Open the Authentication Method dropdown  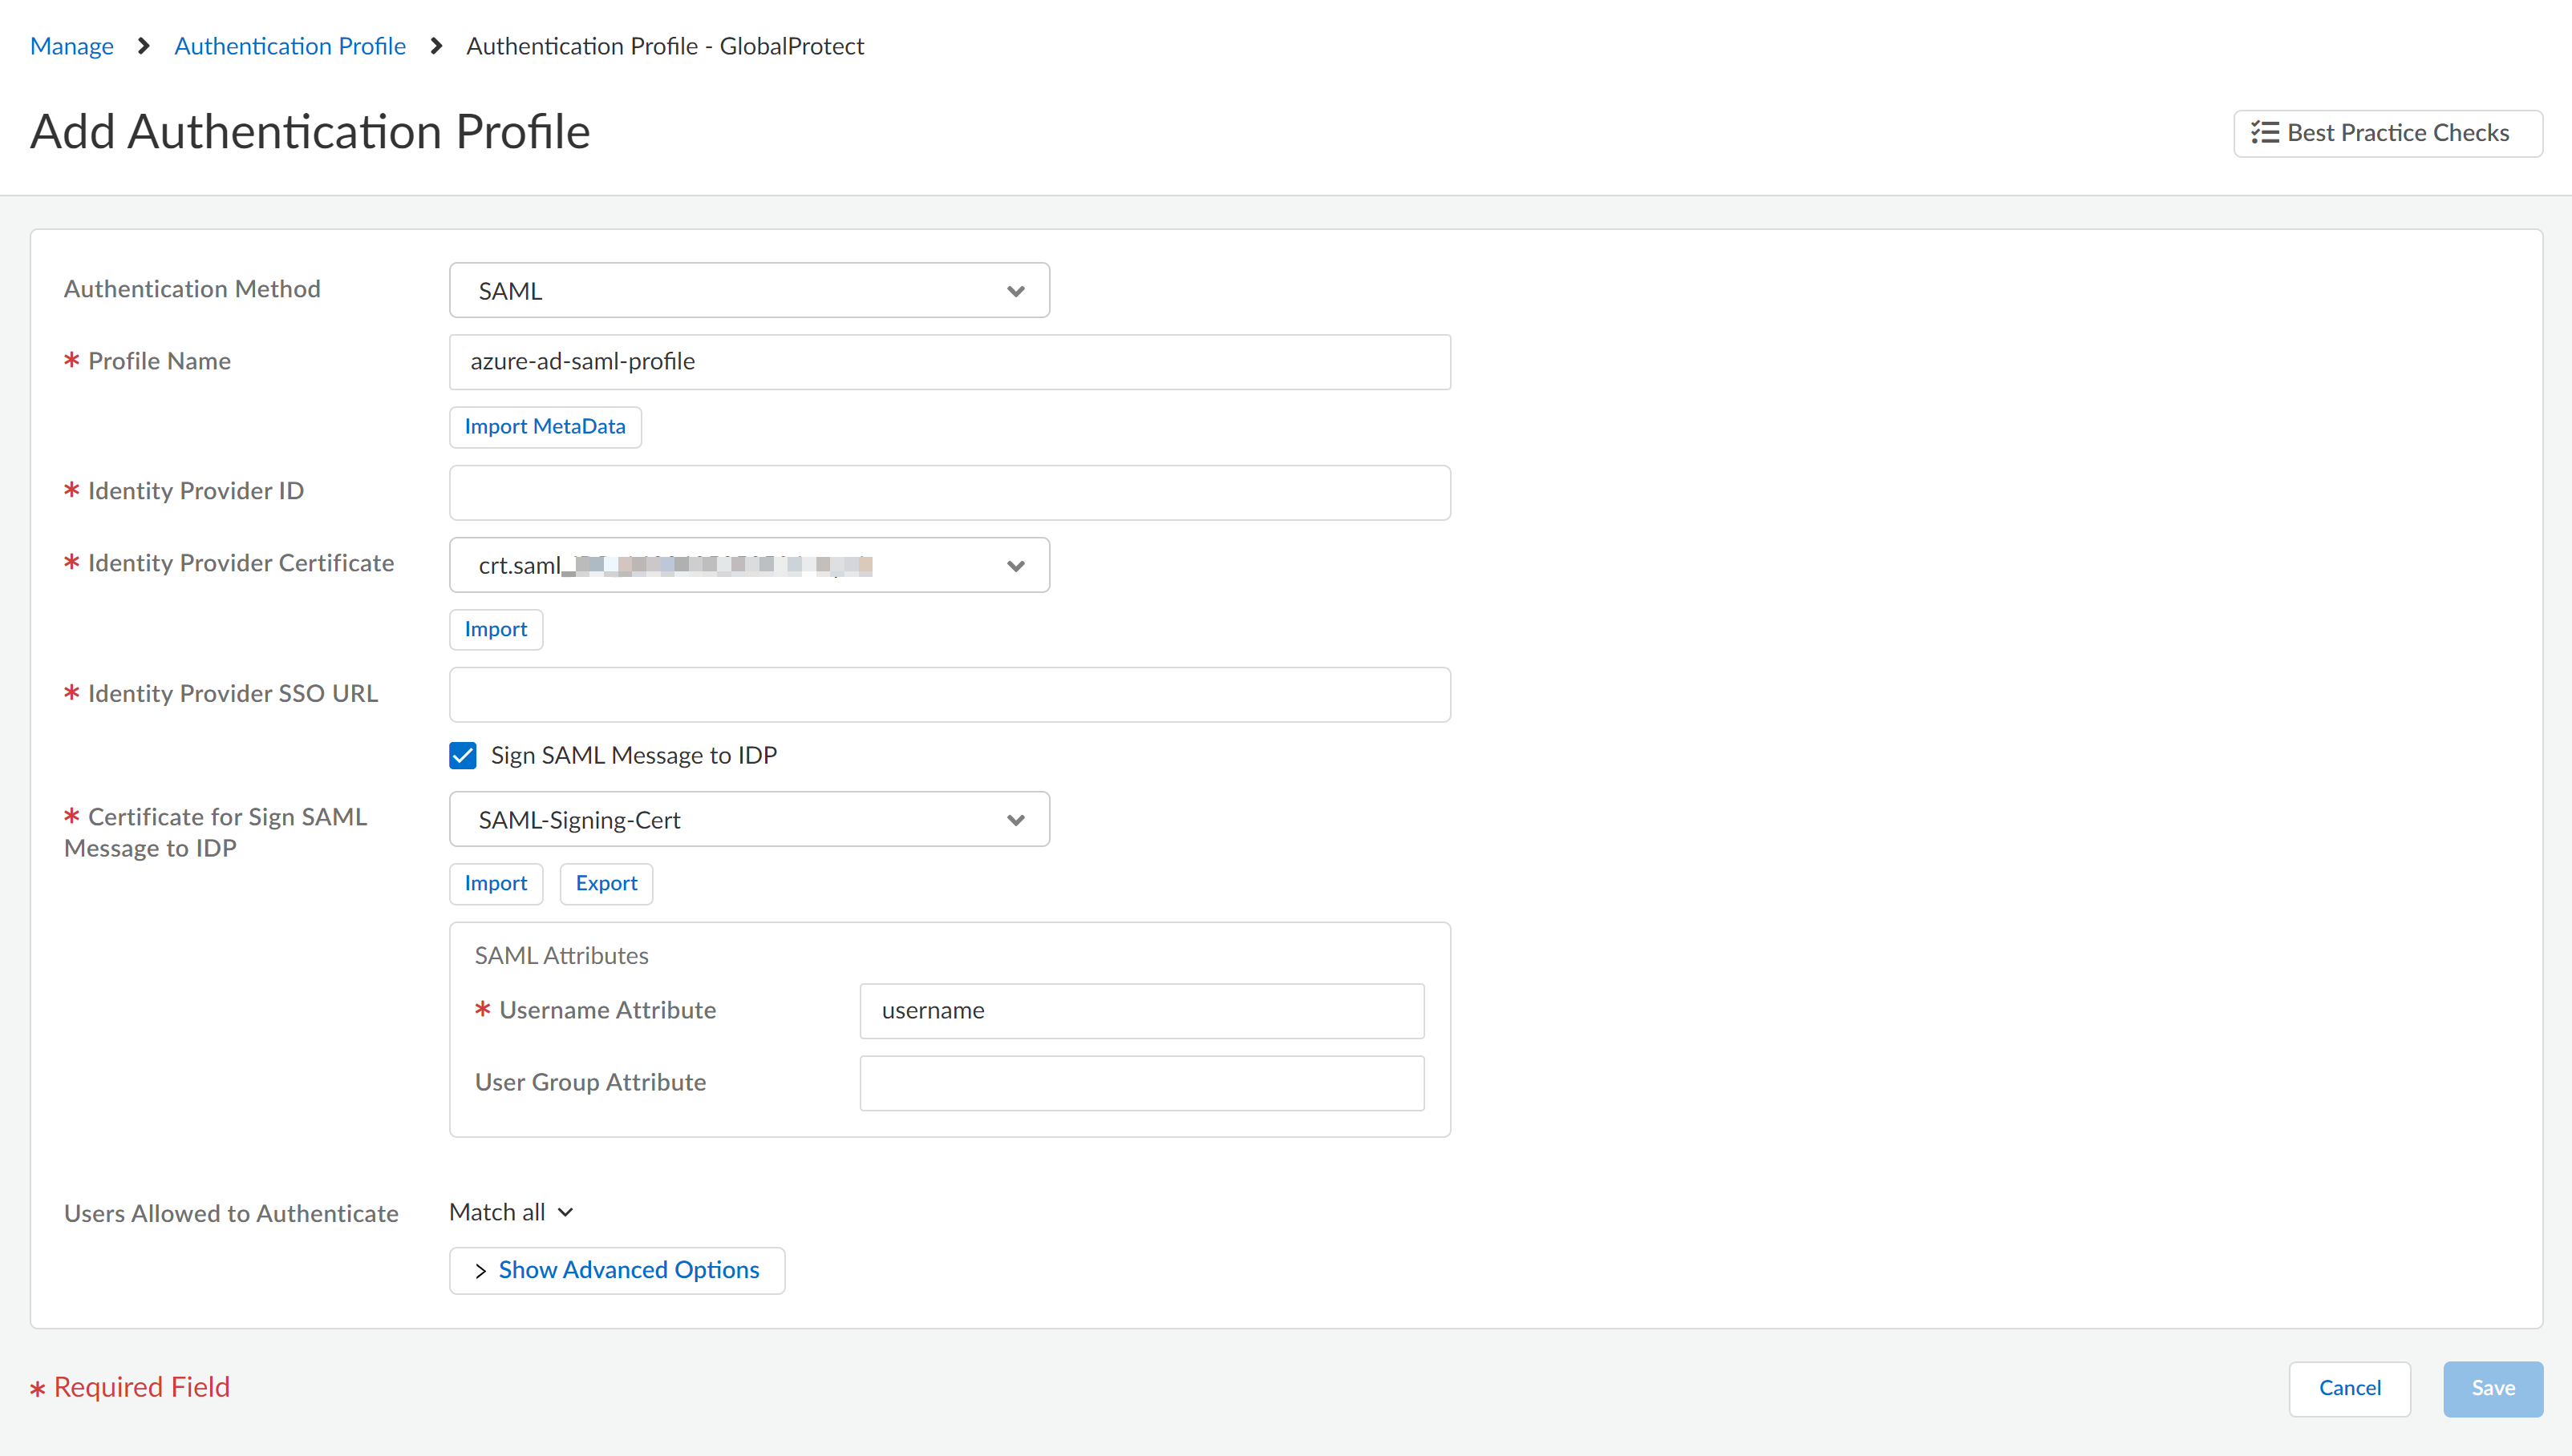coord(748,291)
